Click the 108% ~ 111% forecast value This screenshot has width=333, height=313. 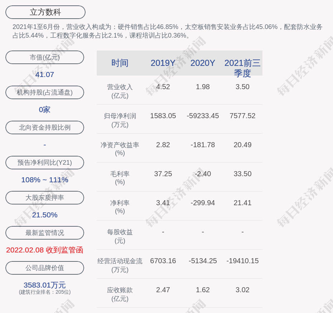(x=45, y=180)
